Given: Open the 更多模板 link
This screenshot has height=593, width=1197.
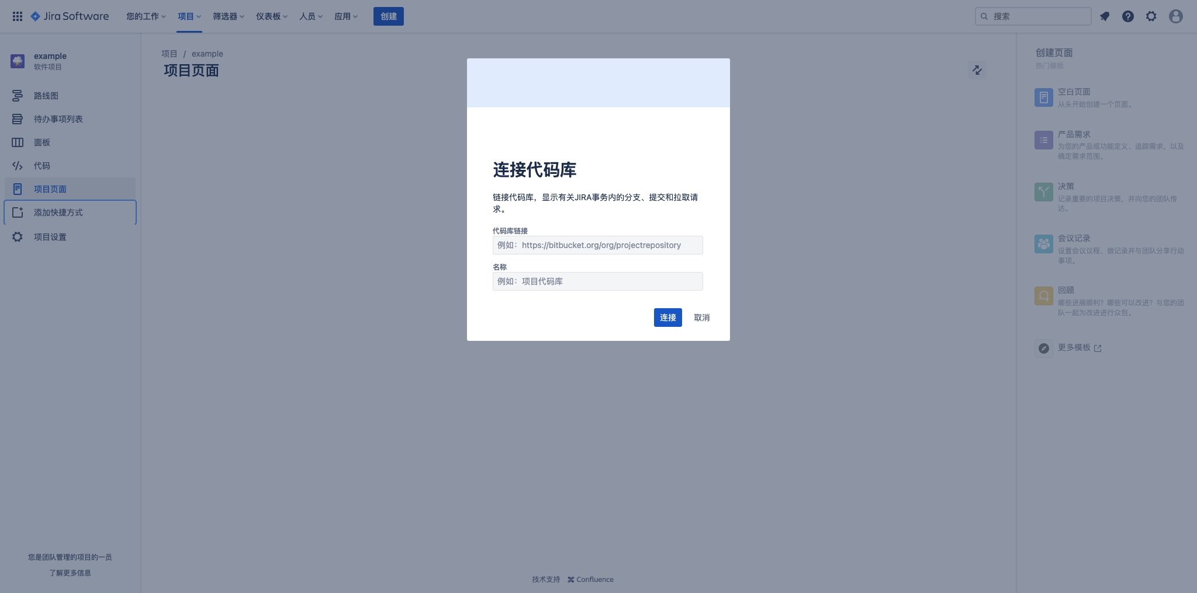Looking at the screenshot, I should [x=1080, y=348].
